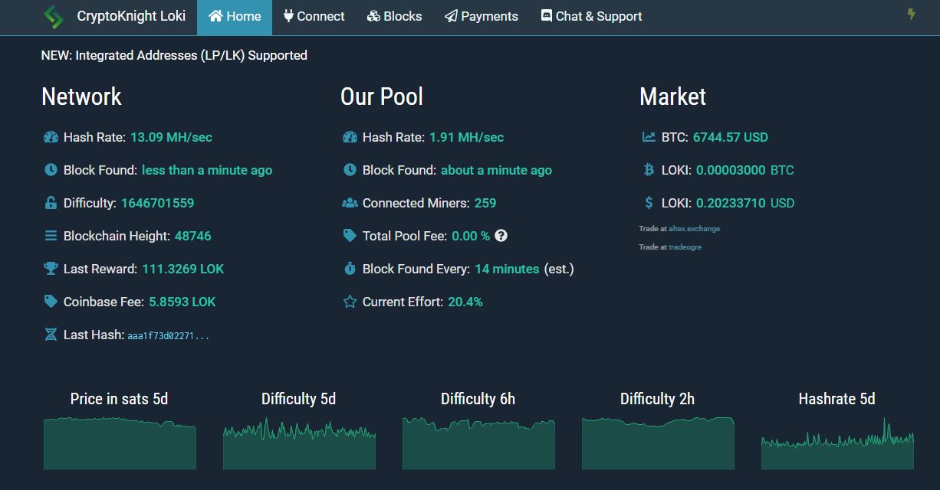This screenshot has width=940, height=490.
Task: Click the BTC price chart line icon
Action: coord(649,137)
